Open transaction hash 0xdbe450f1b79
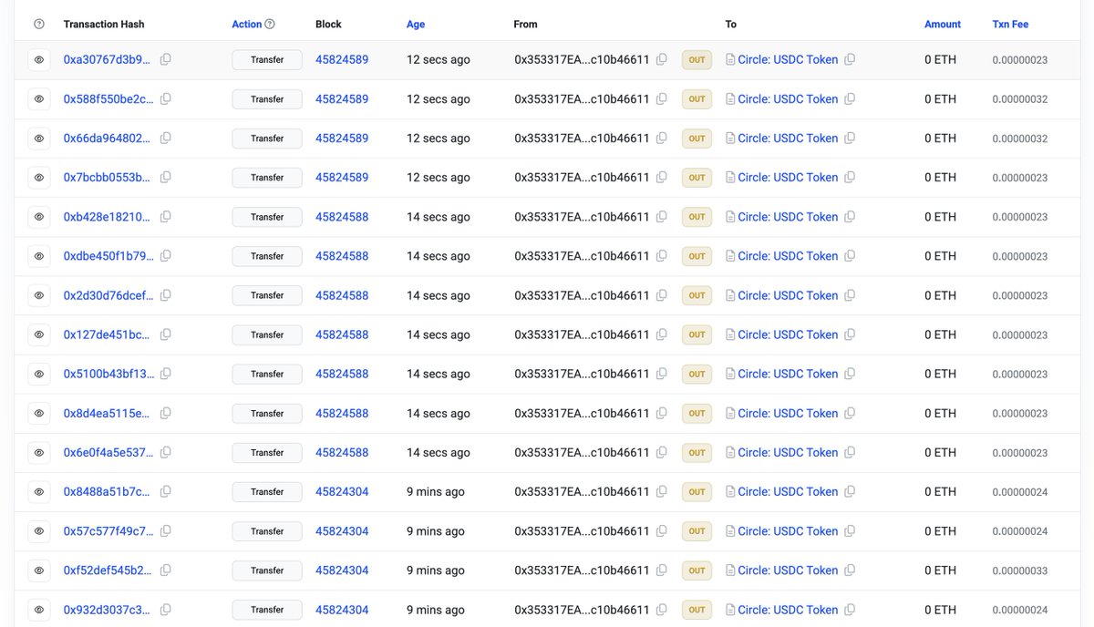The height and width of the screenshot is (627, 1094). [x=108, y=256]
